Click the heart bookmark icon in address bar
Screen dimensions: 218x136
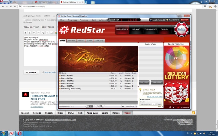pos(205,7)
